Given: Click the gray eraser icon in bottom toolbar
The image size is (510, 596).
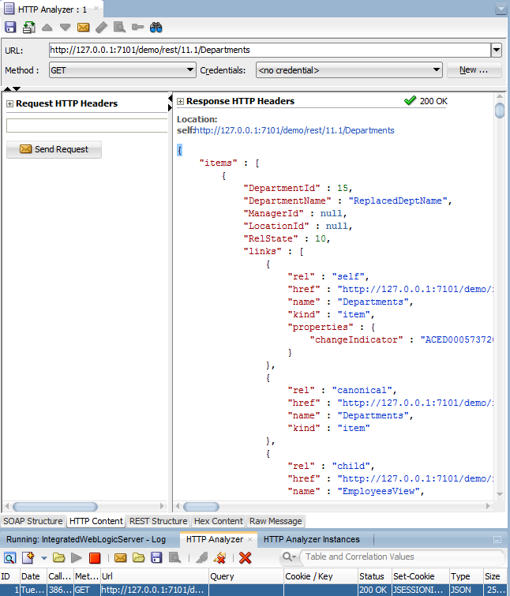Looking at the screenshot, I should point(202,557).
